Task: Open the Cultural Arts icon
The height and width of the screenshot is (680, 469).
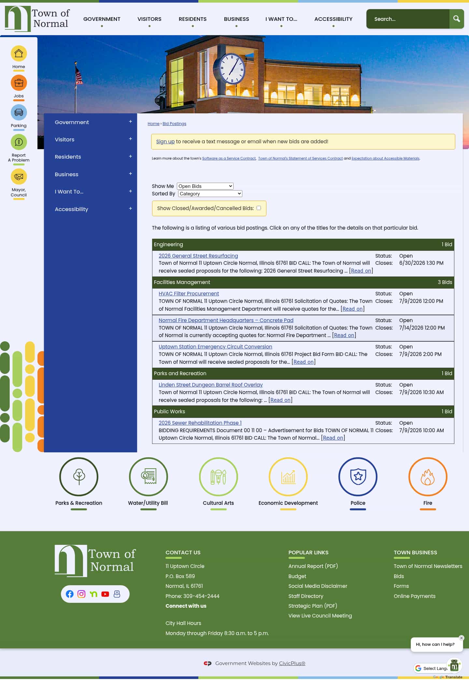Action: (218, 476)
